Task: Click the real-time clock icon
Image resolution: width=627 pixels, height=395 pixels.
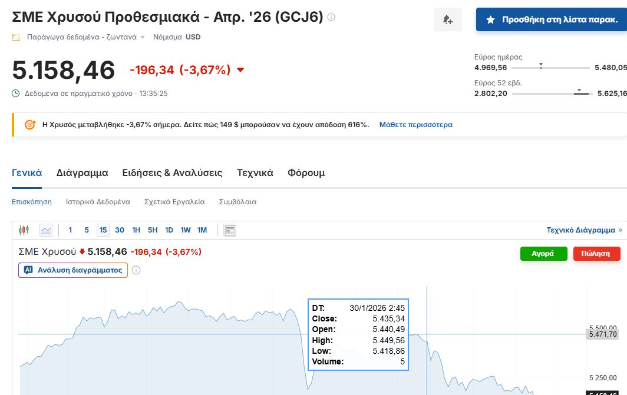Action: click(x=16, y=93)
